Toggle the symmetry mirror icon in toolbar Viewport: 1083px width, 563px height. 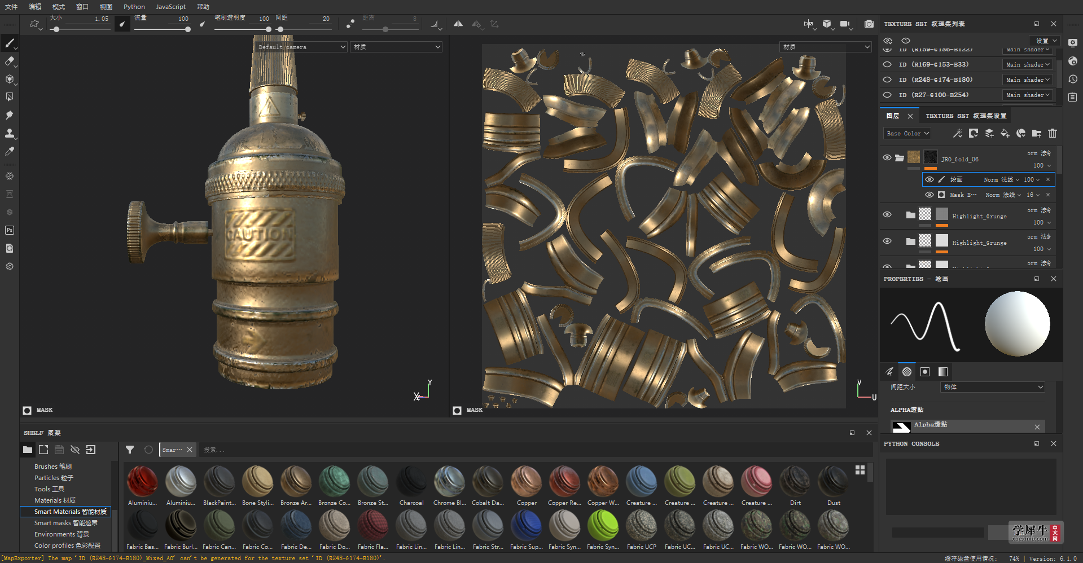[x=458, y=24]
